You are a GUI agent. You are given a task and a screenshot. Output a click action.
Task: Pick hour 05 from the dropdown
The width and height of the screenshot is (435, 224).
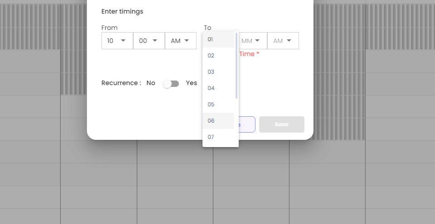[218, 105]
